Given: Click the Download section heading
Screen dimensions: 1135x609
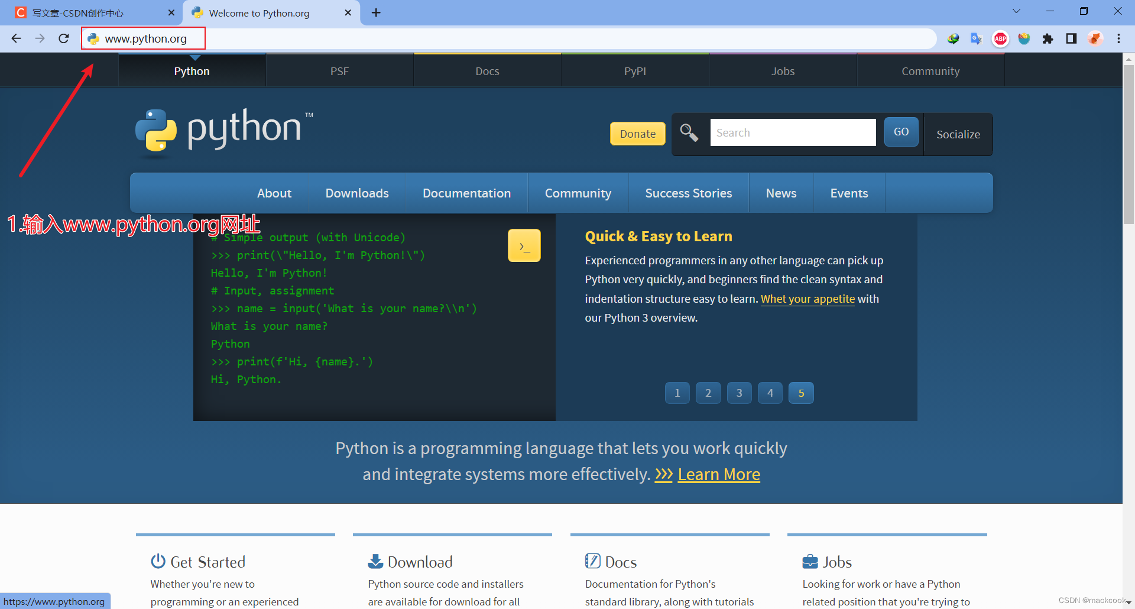Looking at the screenshot, I should click(420, 562).
